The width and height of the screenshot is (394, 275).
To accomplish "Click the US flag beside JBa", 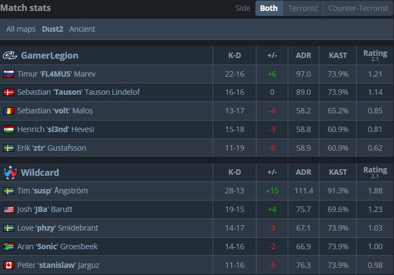I will (9, 209).
